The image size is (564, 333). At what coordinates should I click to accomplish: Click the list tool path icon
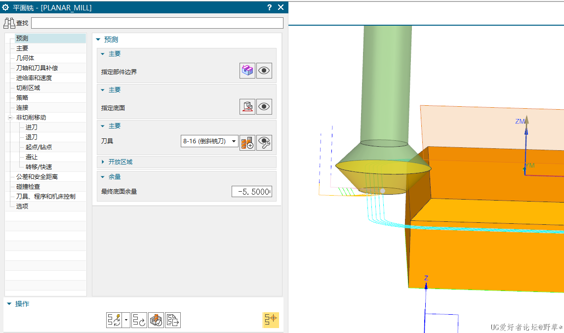[173, 320]
